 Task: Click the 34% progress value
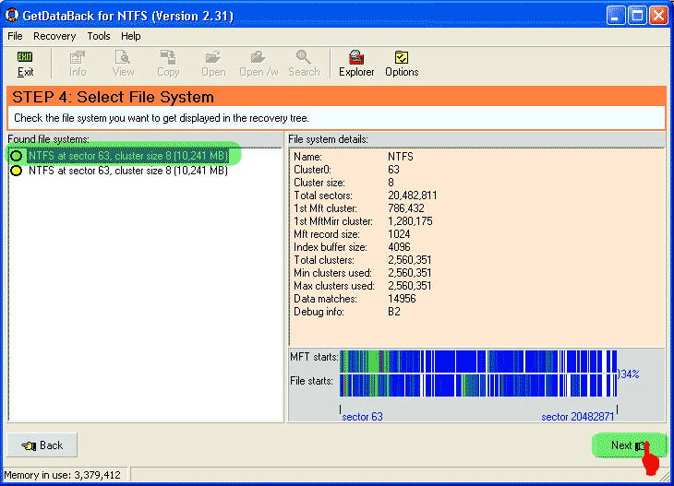[x=629, y=374]
